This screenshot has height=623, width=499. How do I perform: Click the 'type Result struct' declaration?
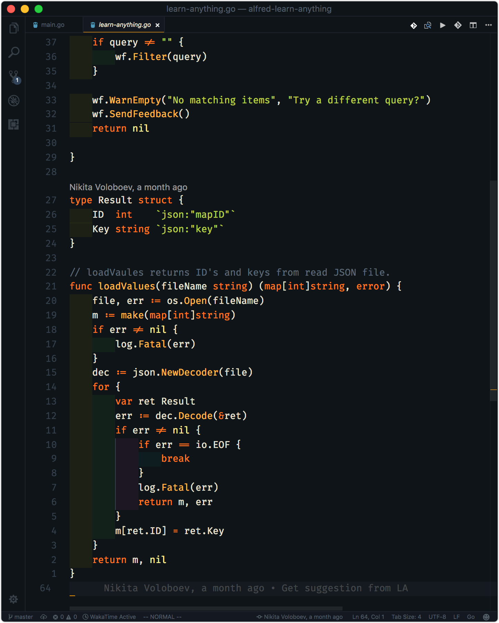point(126,200)
